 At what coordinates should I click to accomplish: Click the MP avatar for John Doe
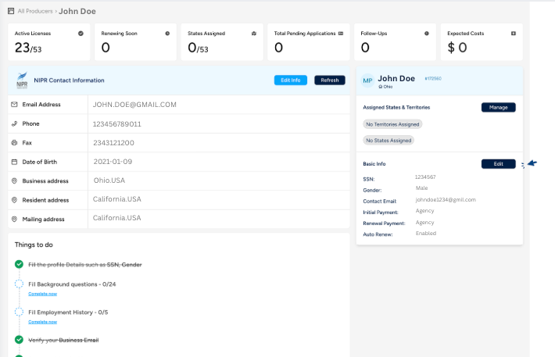point(367,80)
